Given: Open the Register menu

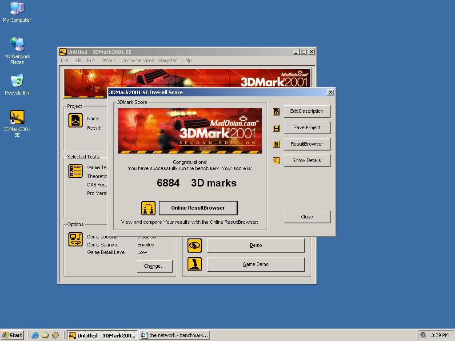Looking at the screenshot, I should tap(168, 60).
